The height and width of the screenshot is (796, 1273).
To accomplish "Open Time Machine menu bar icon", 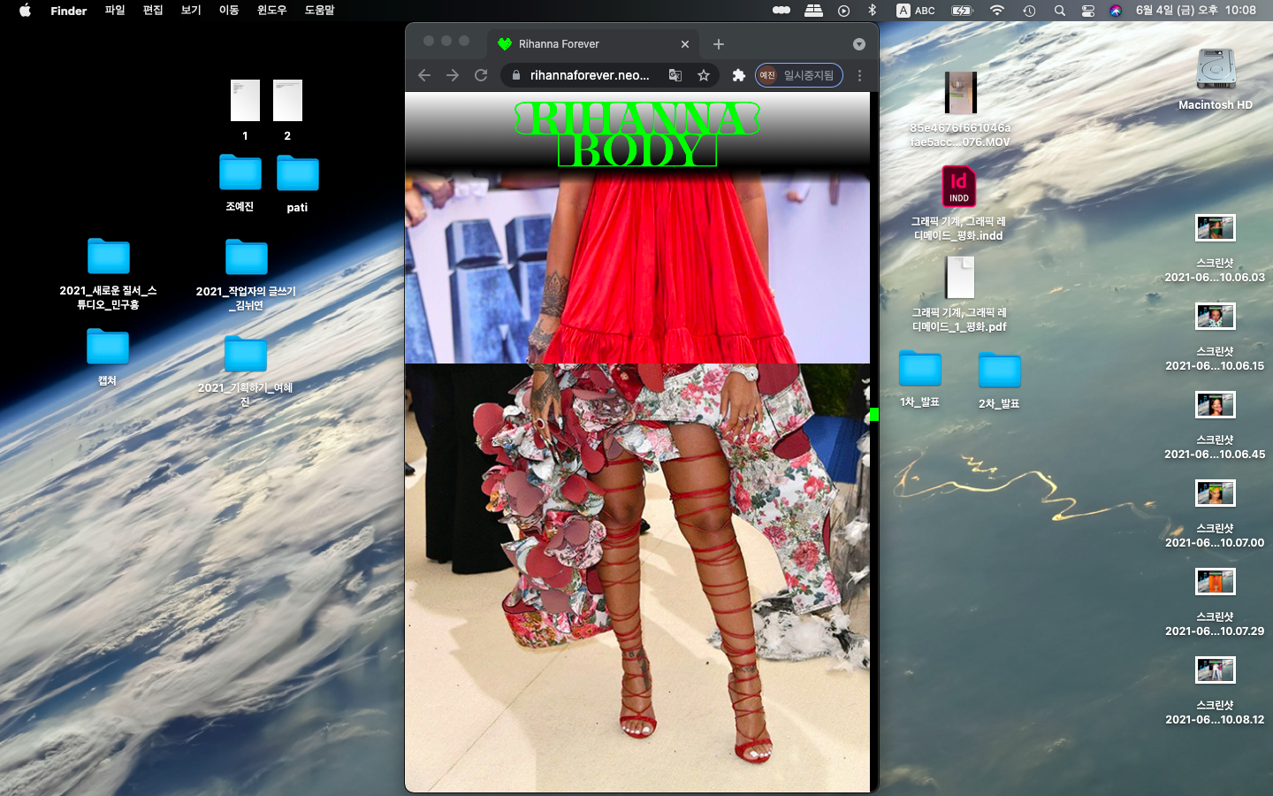I will [x=1029, y=11].
